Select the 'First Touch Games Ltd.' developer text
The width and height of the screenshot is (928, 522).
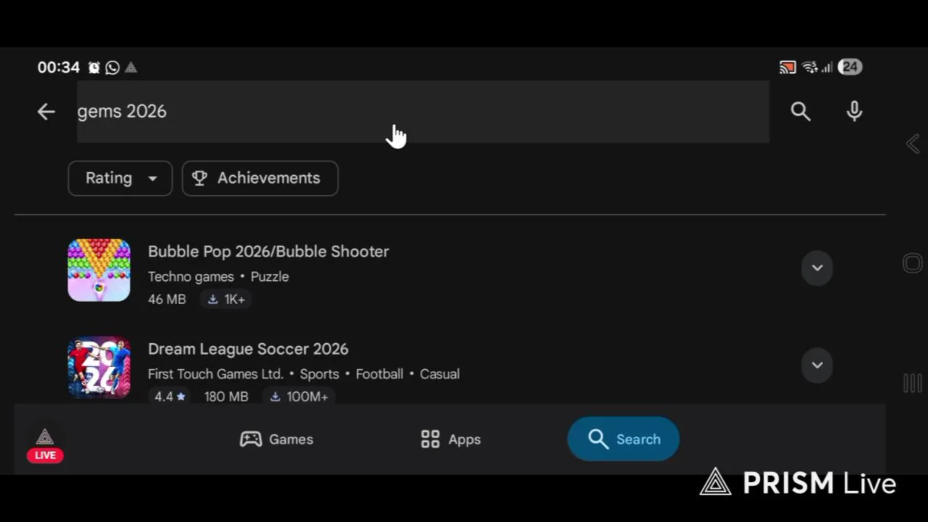click(x=215, y=374)
